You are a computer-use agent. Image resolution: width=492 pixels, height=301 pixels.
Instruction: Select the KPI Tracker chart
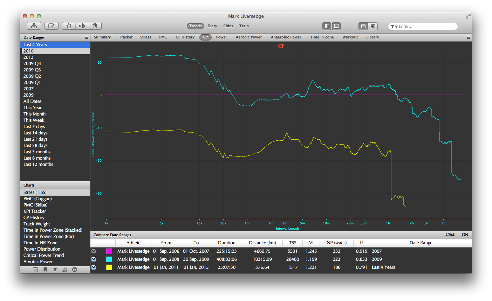click(55, 211)
